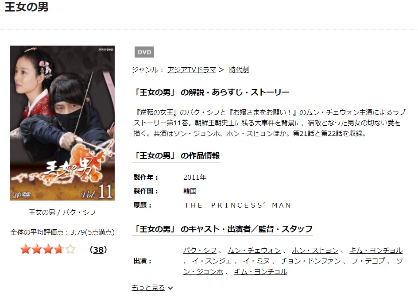Open cast member ホン・スヒョン page

[315, 251]
